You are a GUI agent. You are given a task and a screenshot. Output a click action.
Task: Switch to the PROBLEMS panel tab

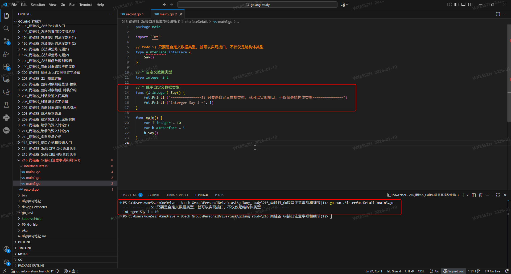[133, 195]
